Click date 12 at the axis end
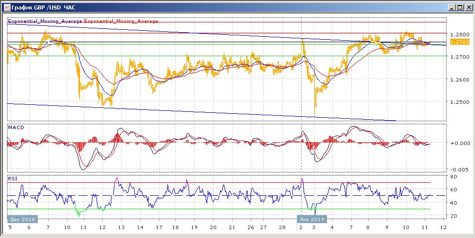Viewport: 475px width, 238px height. coord(443,227)
